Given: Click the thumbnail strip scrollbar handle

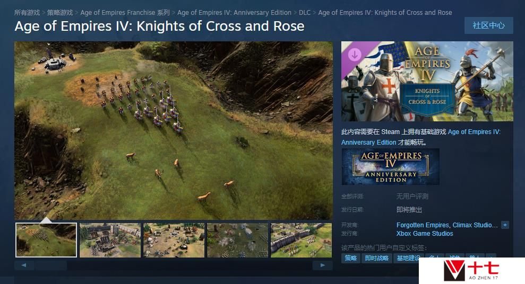Looking at the screenshot, I should (x=51, y=265).
